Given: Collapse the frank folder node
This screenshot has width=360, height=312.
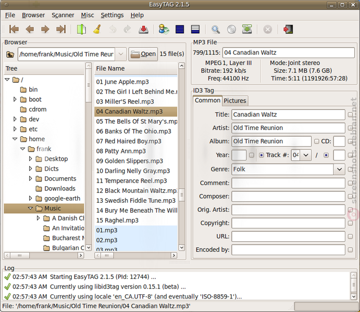Looking at the screenshot, I should click(x=22, y=149).
